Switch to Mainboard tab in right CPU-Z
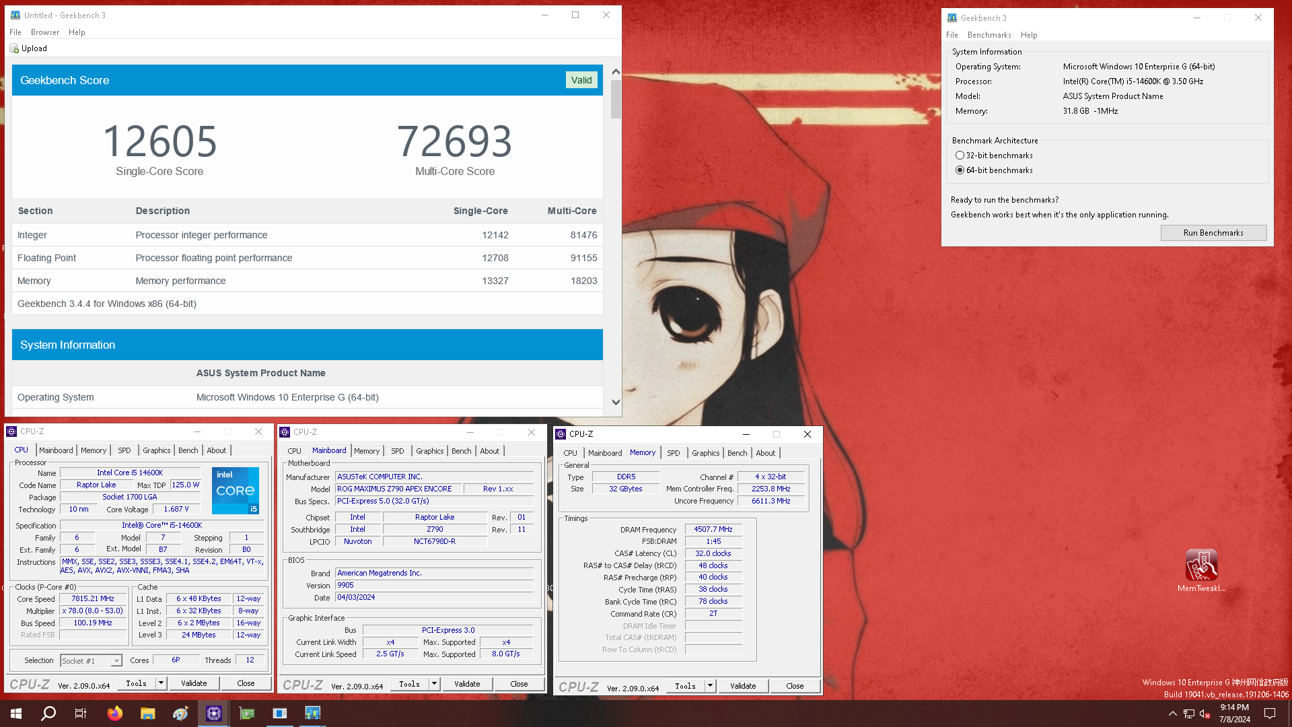Viewport: 1292px width, 727px height. click(x=605, y=453)
